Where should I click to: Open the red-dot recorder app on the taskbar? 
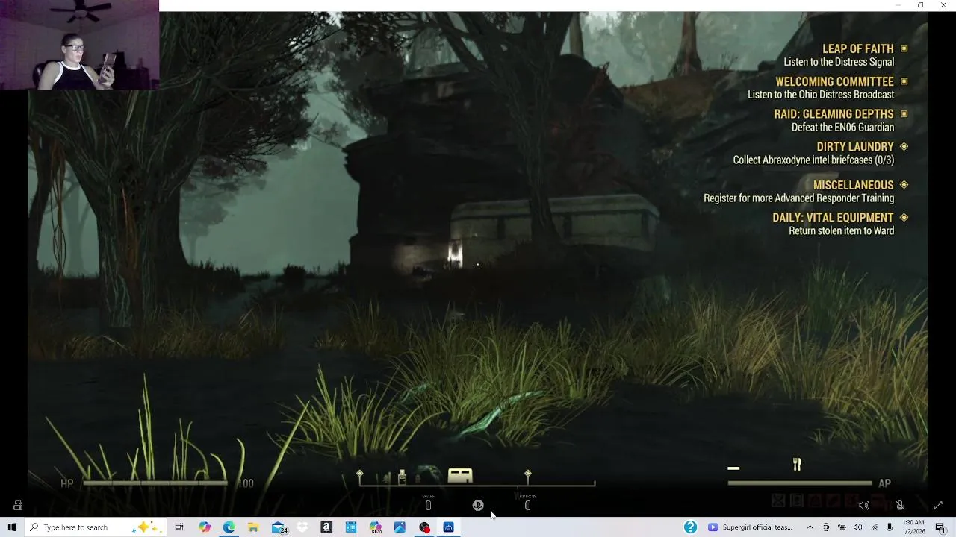point(424,527)
